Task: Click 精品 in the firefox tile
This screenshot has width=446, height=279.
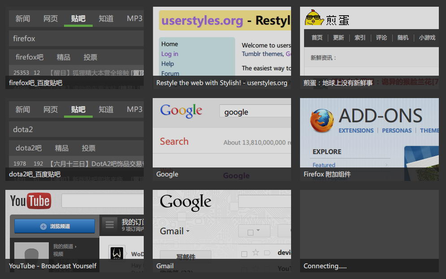Action: click(64, 57)
